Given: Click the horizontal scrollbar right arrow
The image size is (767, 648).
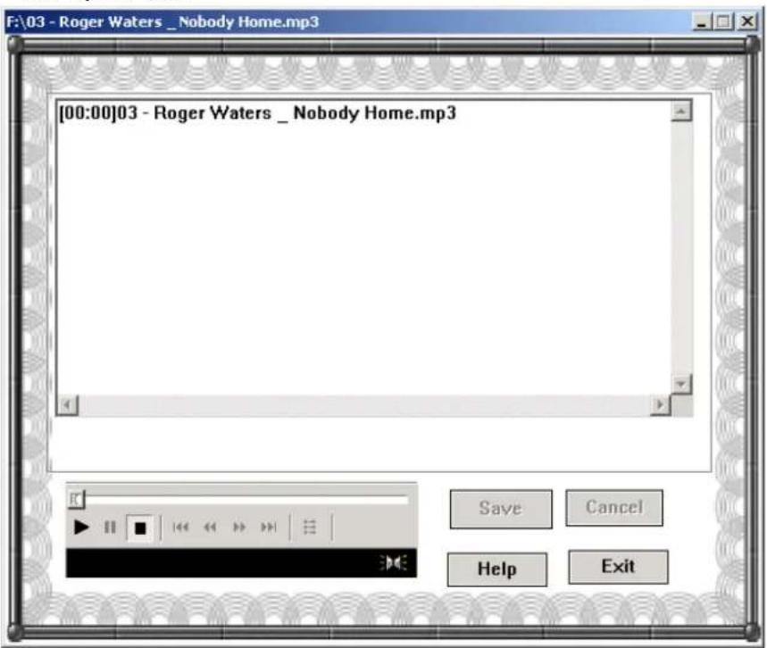Looking at the screenshot, I should 661,405.
